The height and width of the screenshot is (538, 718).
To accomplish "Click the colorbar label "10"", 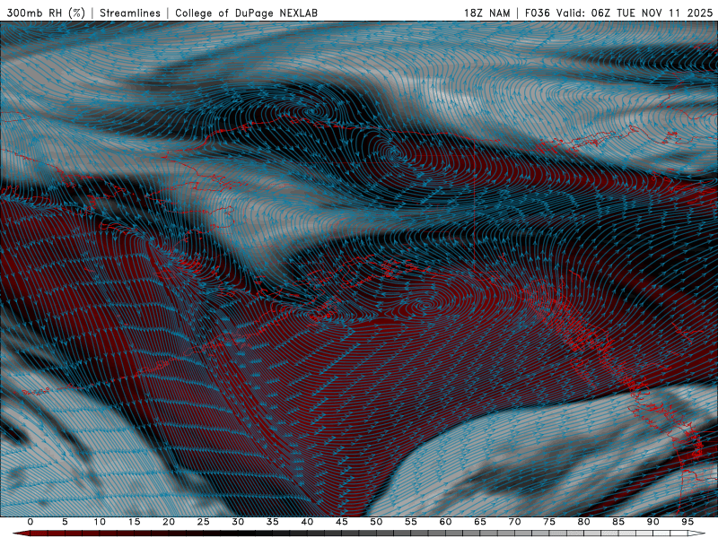I will click(100, 522).
